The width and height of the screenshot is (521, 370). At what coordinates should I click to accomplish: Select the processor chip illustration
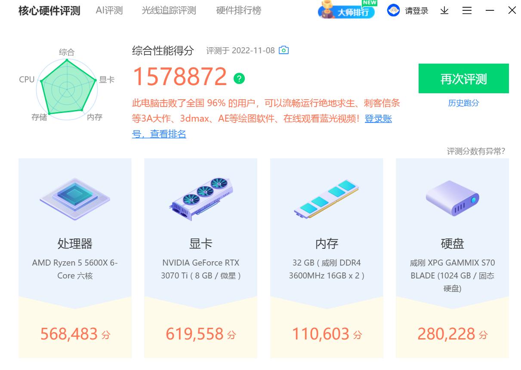click(x=75, y=199)
